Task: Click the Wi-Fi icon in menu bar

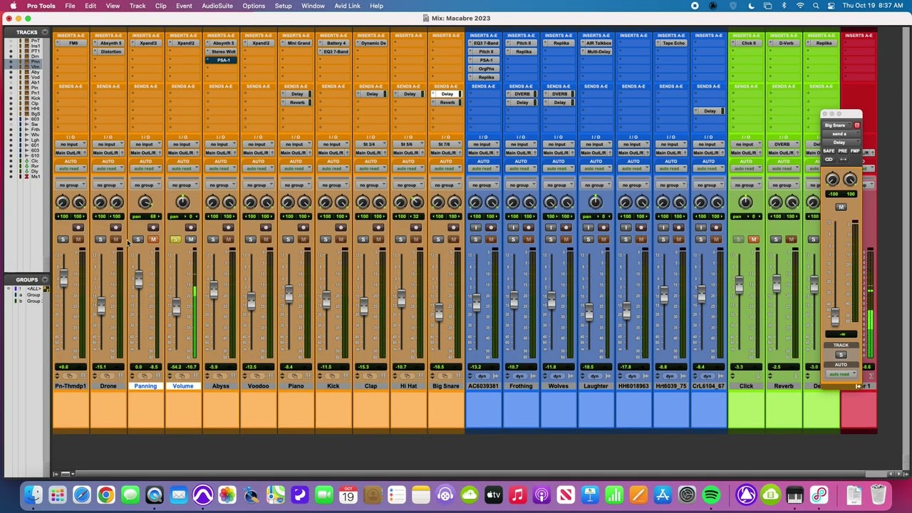Action: coord(799,6)
